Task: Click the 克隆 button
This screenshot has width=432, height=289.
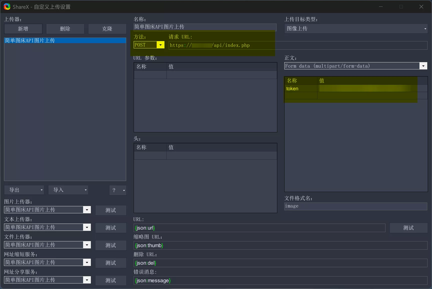Action: coord(107,29)
